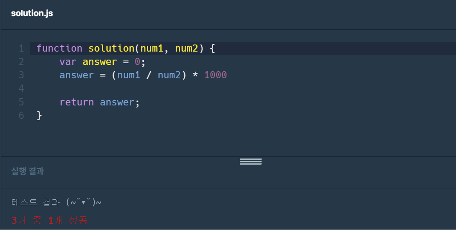Click line number 1 in gutter
The width and height of the screenshot is (456, 230).
21,48
